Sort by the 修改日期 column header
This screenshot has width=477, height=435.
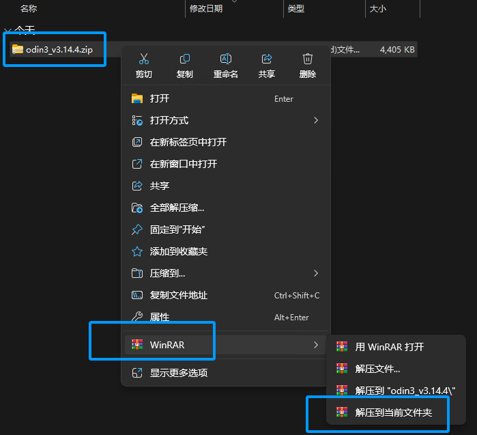pyautogui.click(x=206, y=8)
